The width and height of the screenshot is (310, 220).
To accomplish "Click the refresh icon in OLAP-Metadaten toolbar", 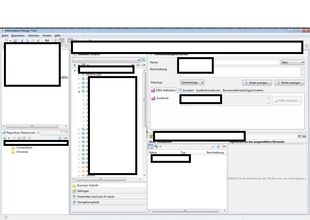I will 218,146.
